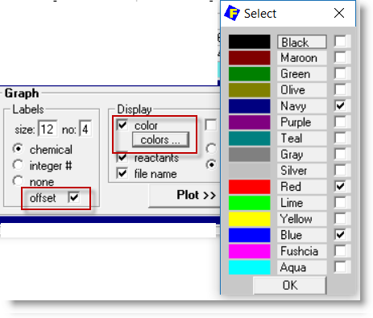This screenshot has height=318, width=373.
Task: Tick the Gray color checkbox
Action: [341, 155]
